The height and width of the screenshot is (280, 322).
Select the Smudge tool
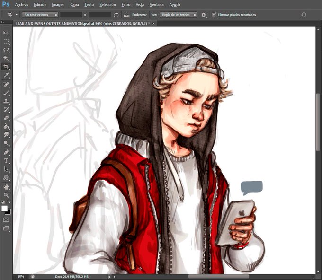coord(6,135)
